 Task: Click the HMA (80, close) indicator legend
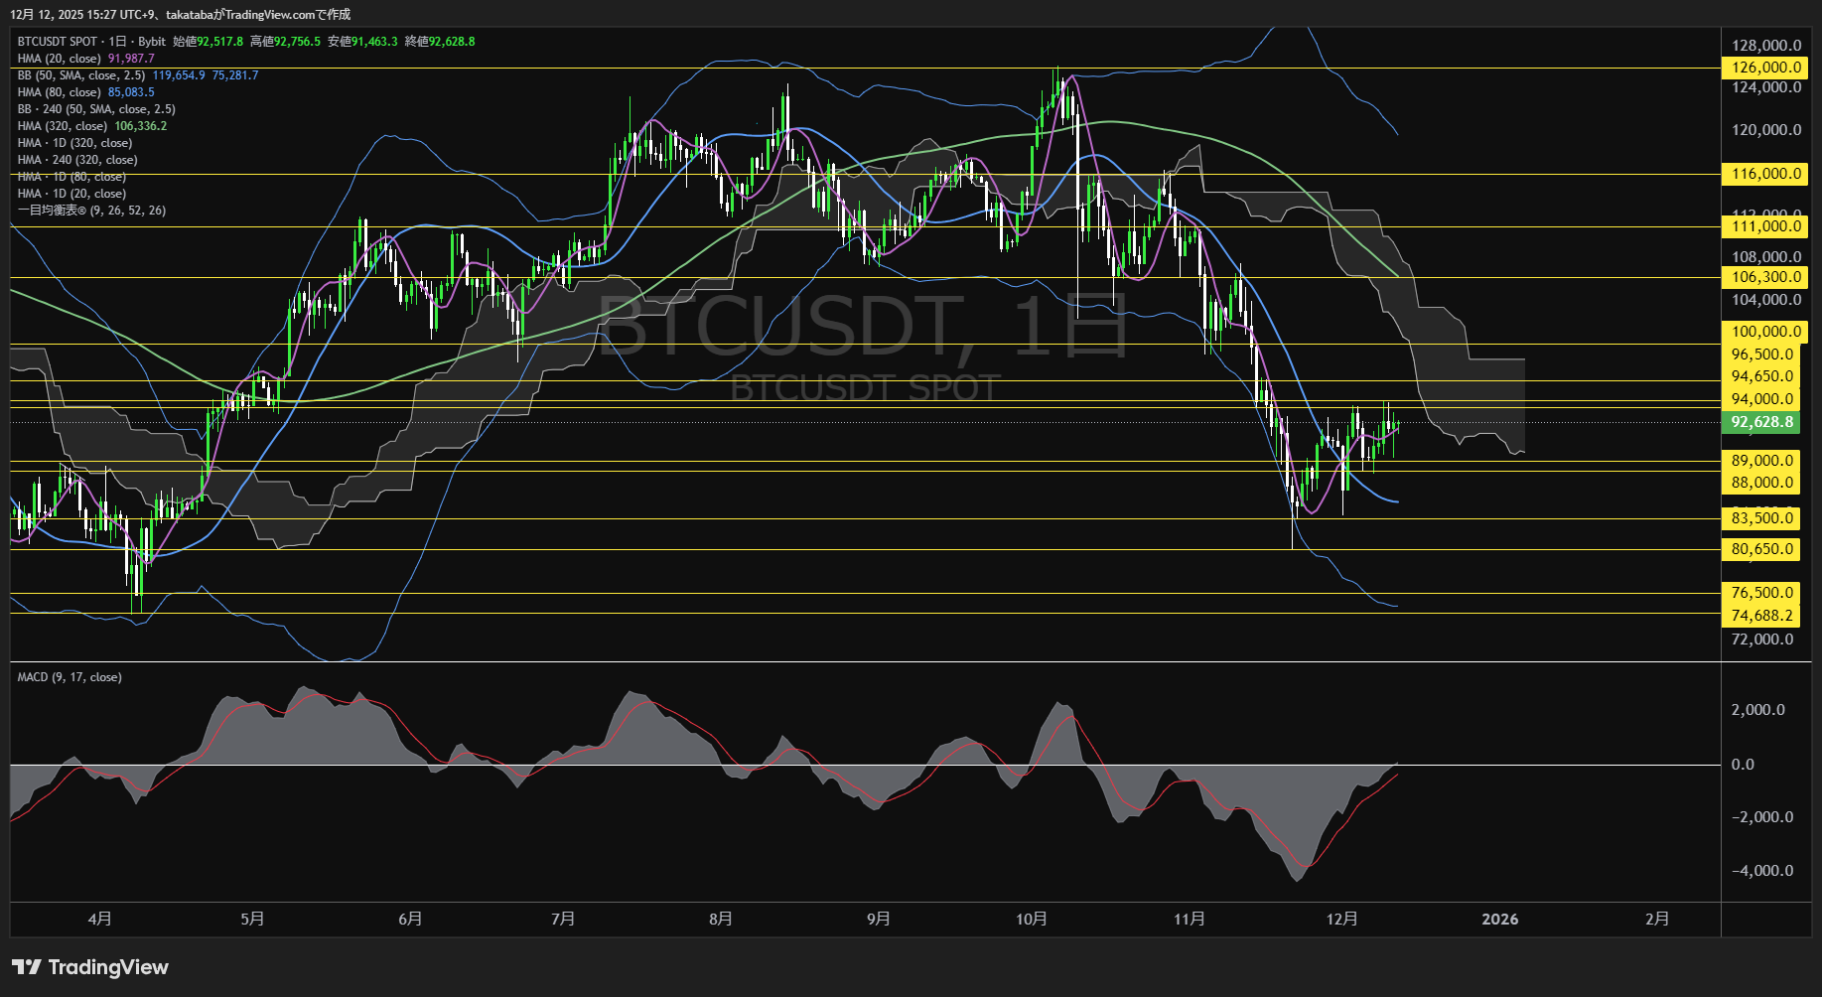point(60,92)
